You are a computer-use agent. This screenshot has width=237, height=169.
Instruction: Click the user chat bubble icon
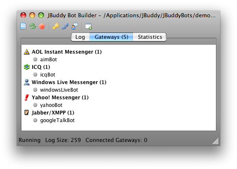point(74,26)
